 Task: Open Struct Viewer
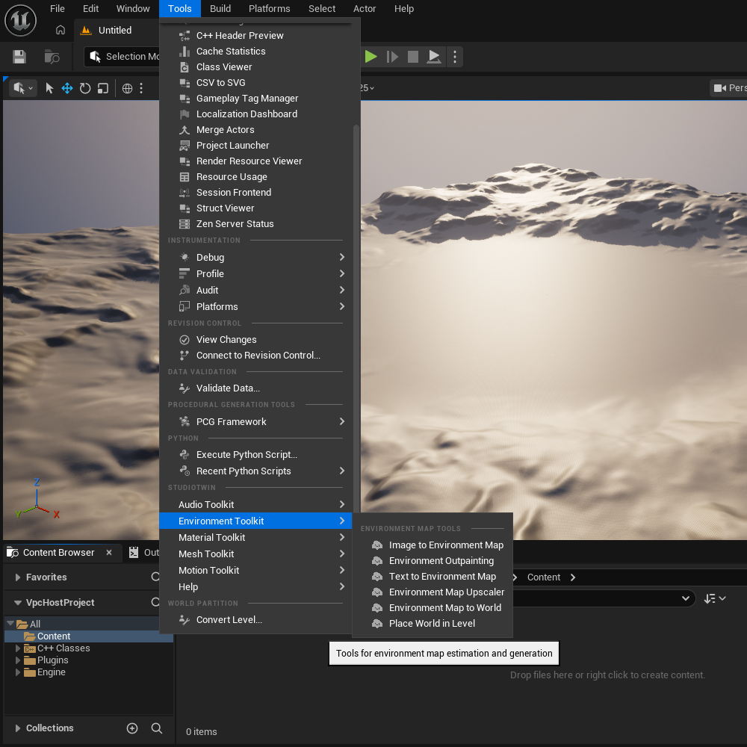[x=255, y=208]
